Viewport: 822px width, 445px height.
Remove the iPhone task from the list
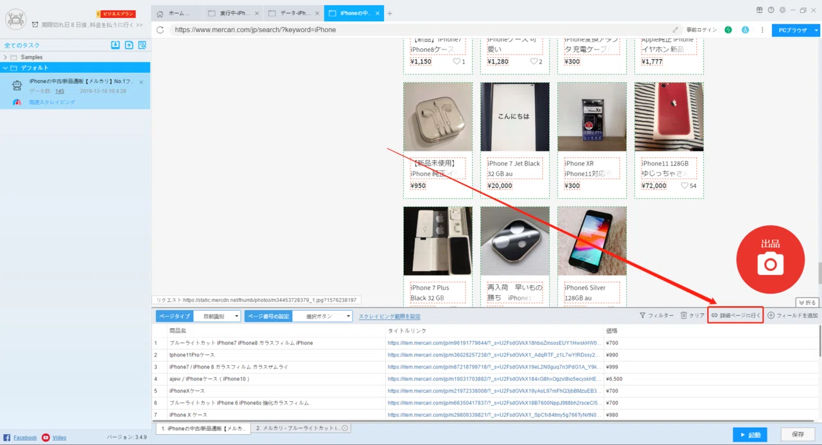(x=141, y=82)
